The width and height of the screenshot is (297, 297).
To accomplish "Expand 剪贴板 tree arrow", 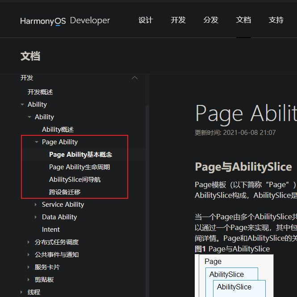I will click(x=29, y=280).
